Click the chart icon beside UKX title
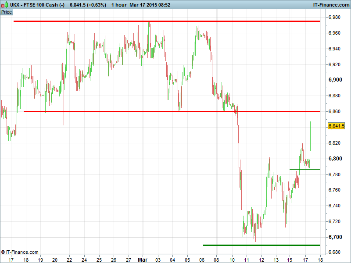This screenshot has width=351, height=263. click(x=5, y=5)
